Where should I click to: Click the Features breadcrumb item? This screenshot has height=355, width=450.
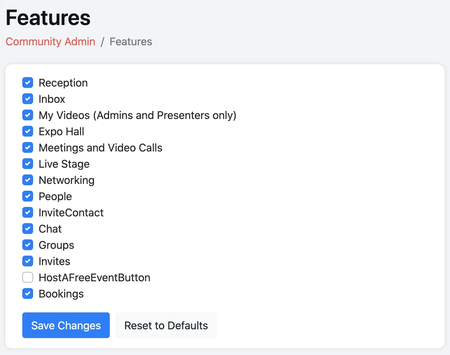pyautogui.click(x=131, y=42)
